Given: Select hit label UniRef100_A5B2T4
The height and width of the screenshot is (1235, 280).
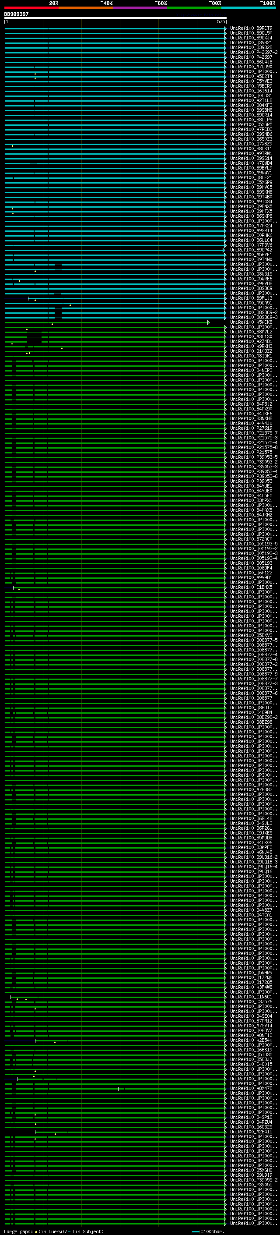Looking at the screenshot, I should [251, 76].
